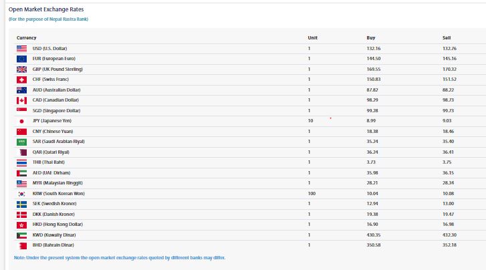Click the Unit column header
This screenshot has height=270, width=486.
click(312, 37)
